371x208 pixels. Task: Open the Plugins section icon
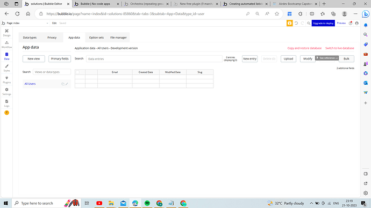coord(6,78)
